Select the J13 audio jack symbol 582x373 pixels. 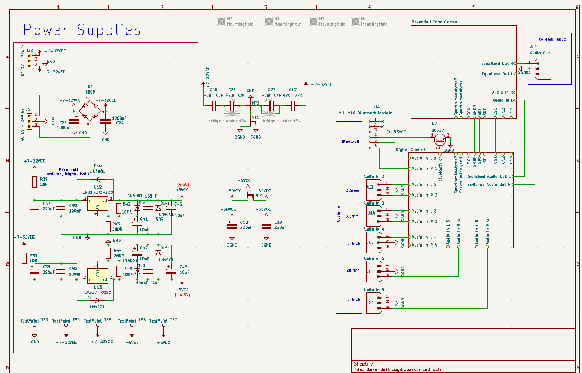click(x=374, y=189)
